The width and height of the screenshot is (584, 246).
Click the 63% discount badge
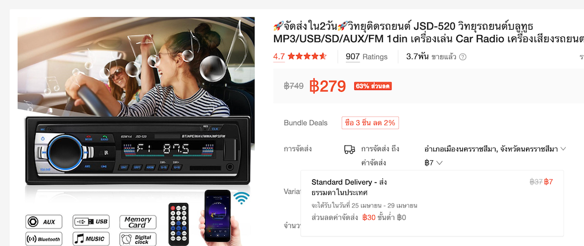coord(373,86)
